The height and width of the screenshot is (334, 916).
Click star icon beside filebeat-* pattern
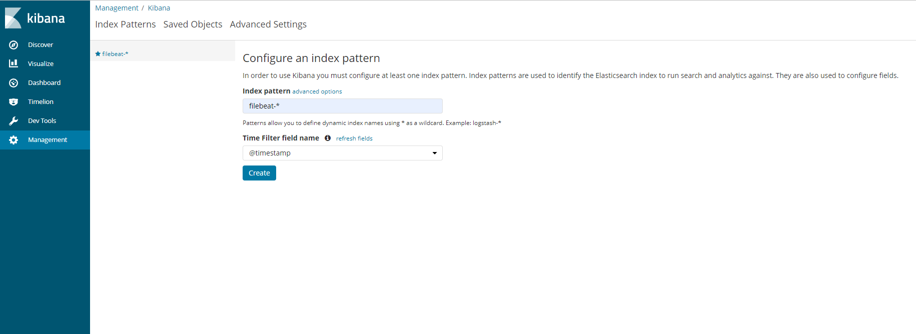[x=98, y=54]
